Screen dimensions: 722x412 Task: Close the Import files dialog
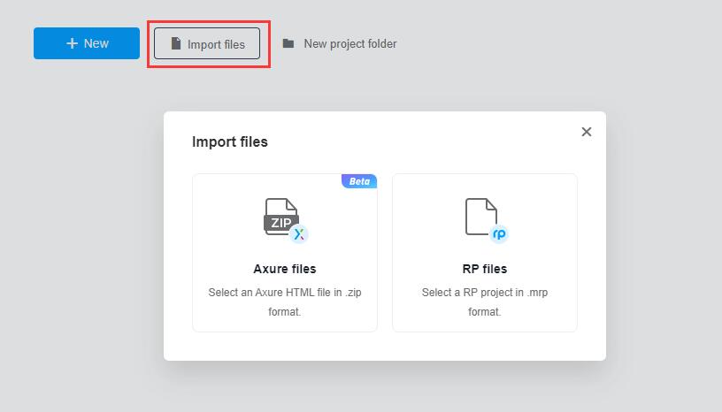[586, 132]
